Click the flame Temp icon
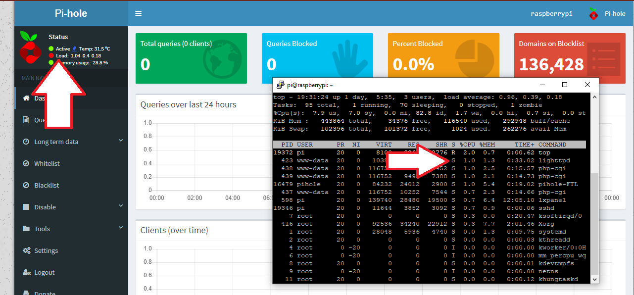Screen dimensions: 634x295 coord(75,49)
